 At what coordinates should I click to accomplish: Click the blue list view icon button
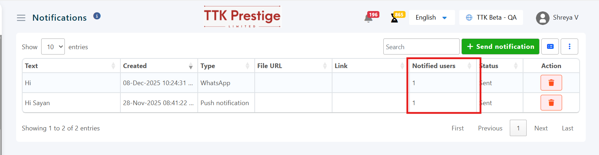pyautogui.click(x=550, y=47)
